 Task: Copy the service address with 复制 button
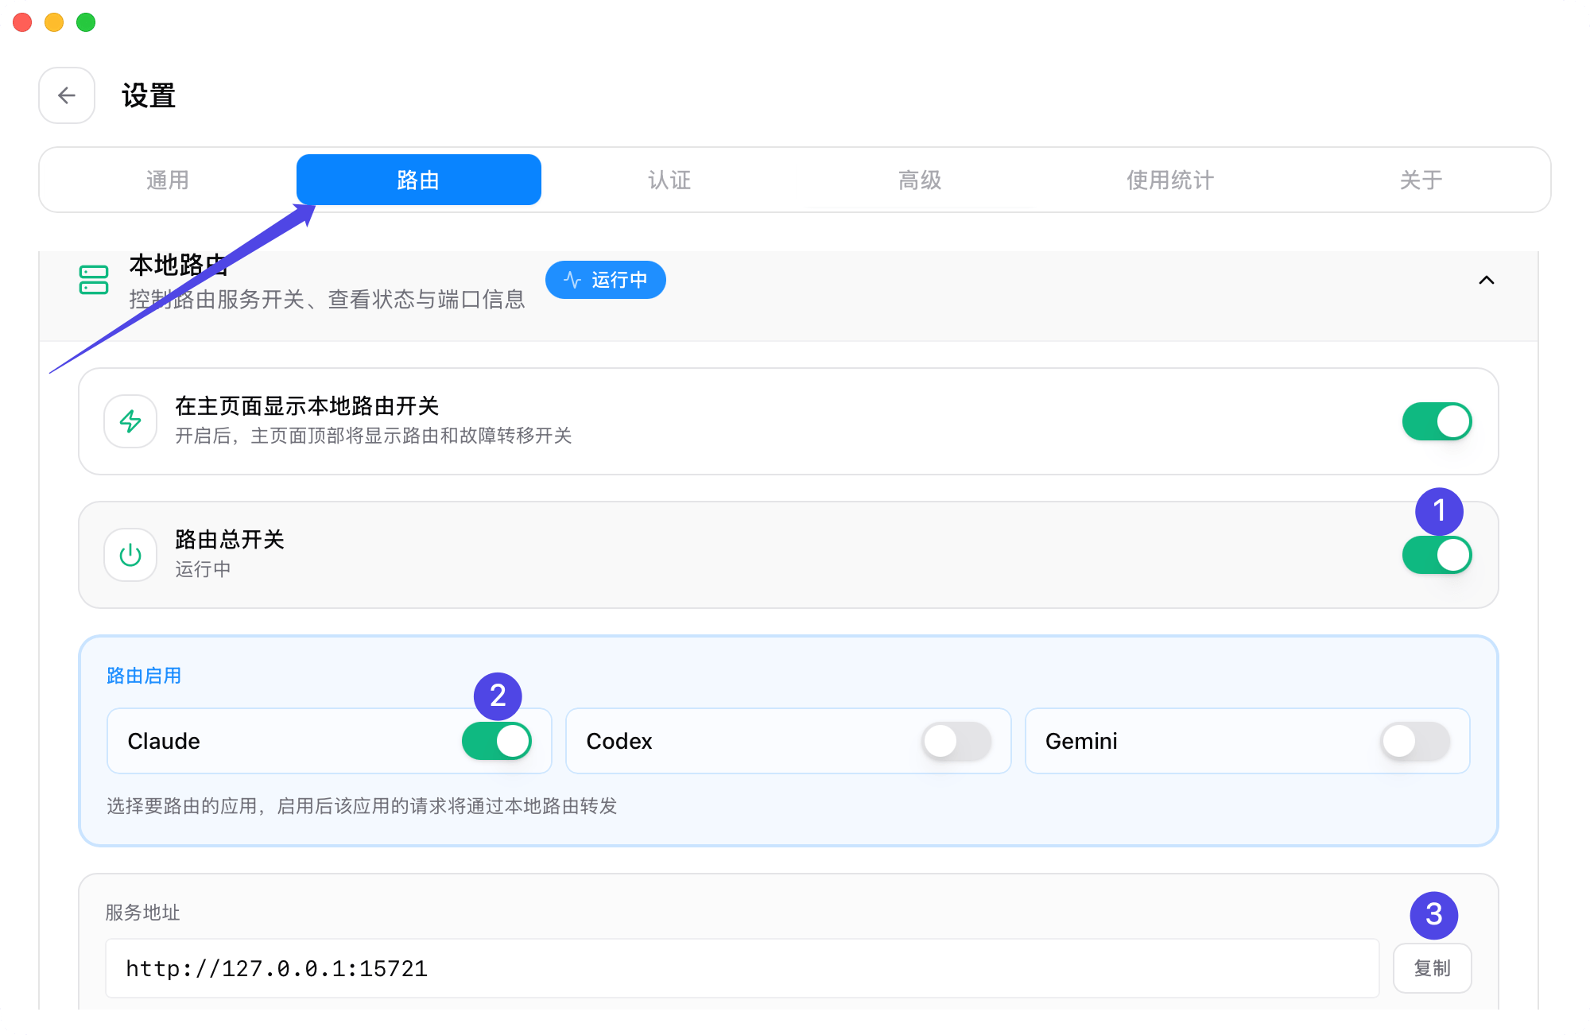tap(1433, 968)
